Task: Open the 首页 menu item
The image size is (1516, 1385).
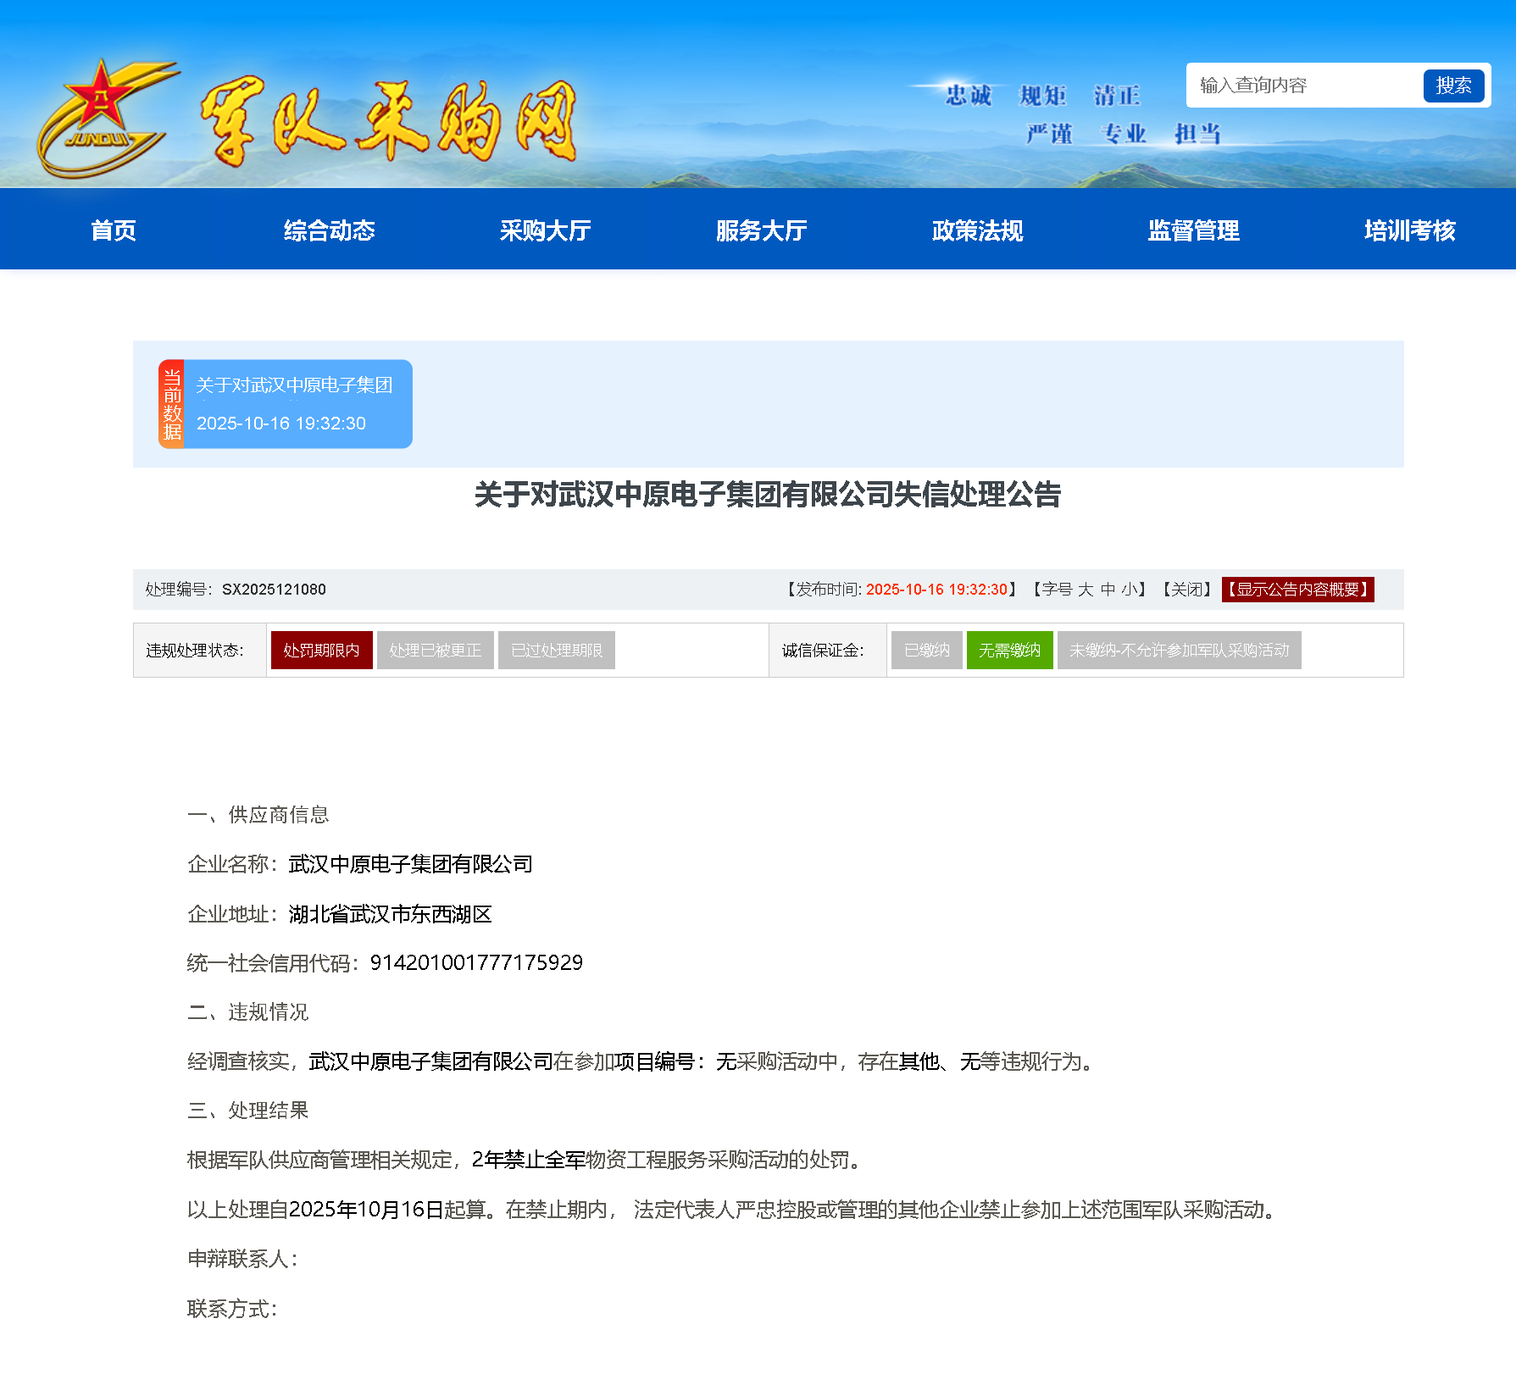Action: (x=114, y=230)
